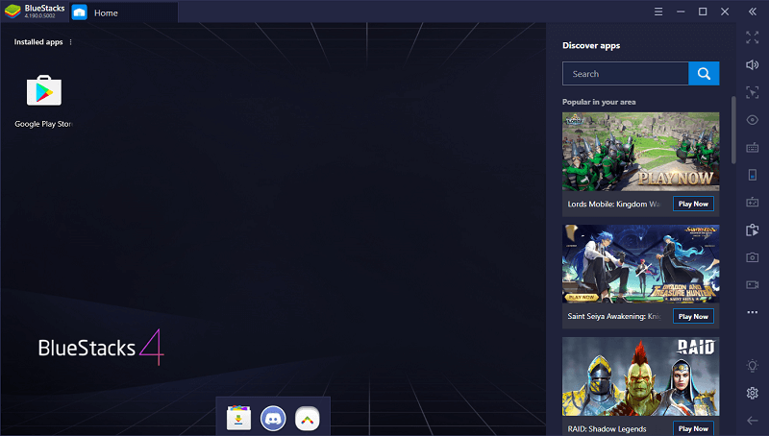Switch to the Home tab
Image resolution: width=769 pixels, height=436 pixels.
pyautogui.click(x=124, y=12)
